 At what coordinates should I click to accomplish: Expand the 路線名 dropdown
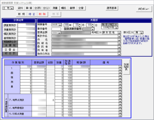pos(119,44)
